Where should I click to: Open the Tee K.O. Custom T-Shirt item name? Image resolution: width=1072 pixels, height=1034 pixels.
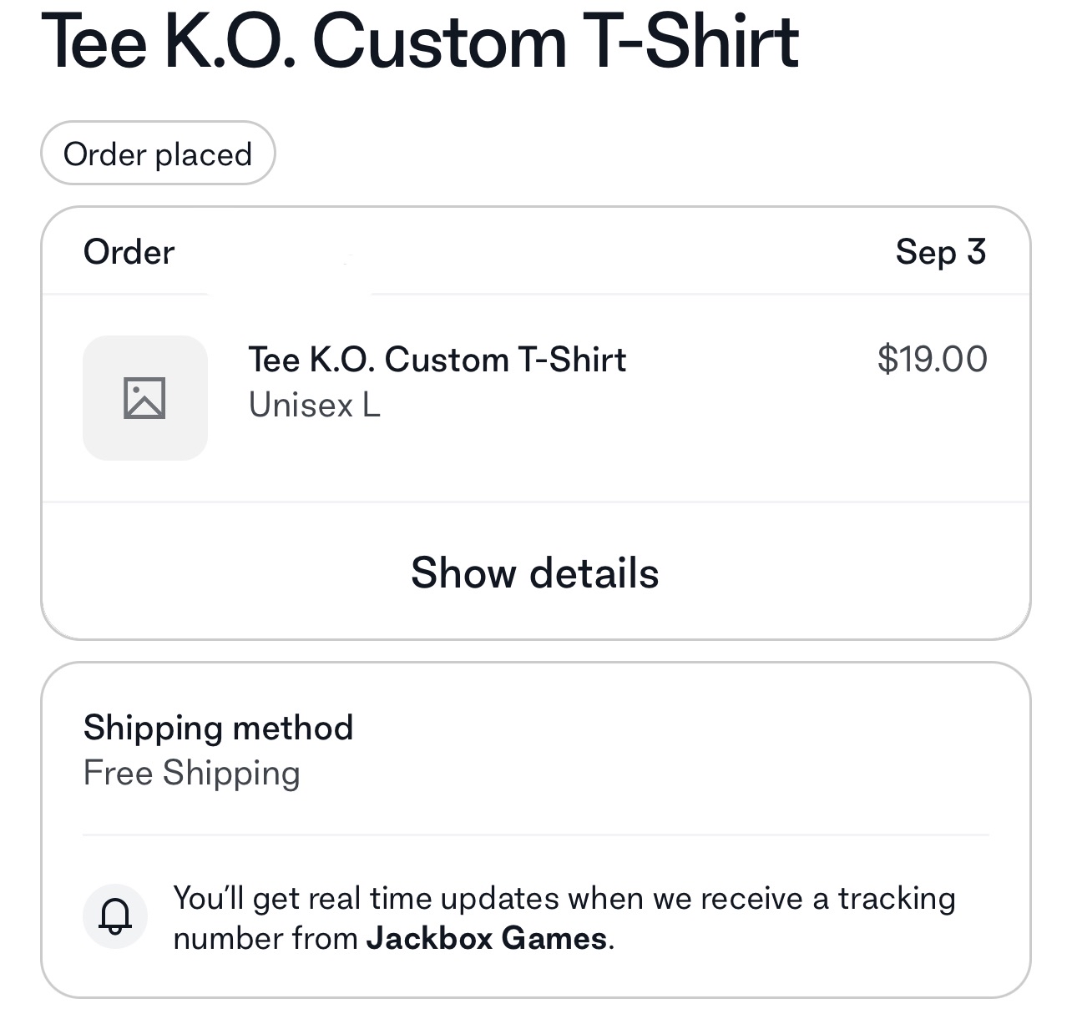pos(437,361)
